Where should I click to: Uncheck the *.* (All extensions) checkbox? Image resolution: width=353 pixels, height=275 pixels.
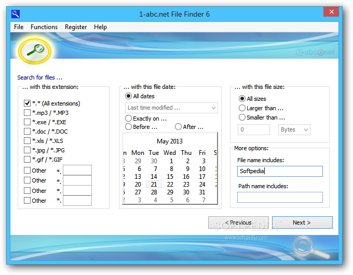coord(27,103)
